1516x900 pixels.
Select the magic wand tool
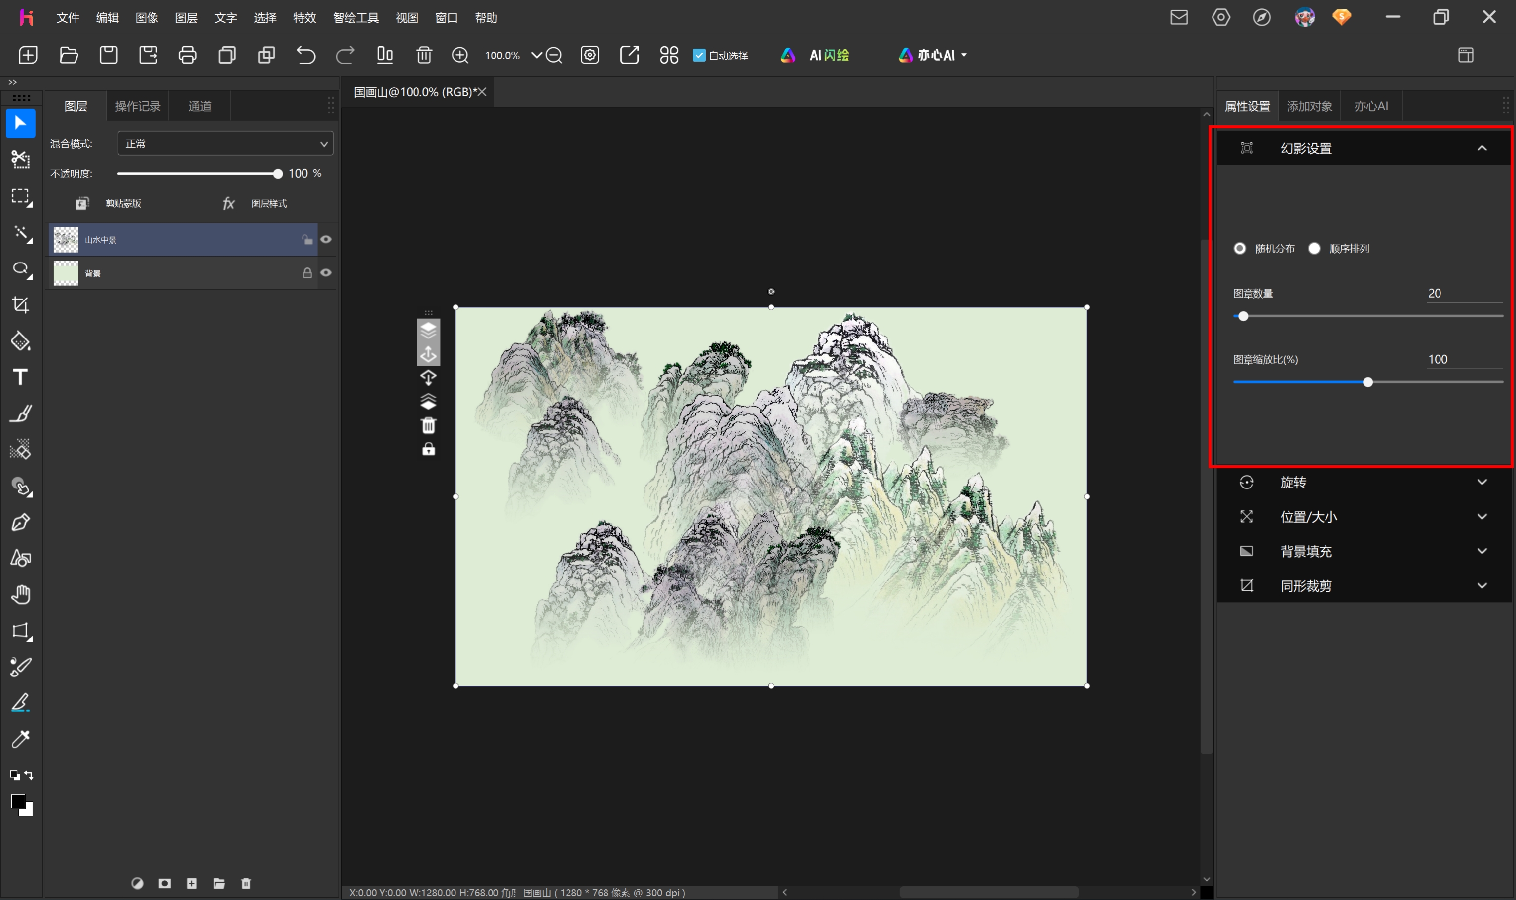tap(21, 233)
